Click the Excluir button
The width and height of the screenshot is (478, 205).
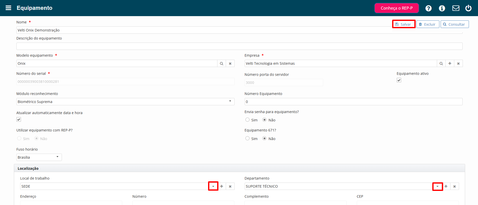coord(427,24)
